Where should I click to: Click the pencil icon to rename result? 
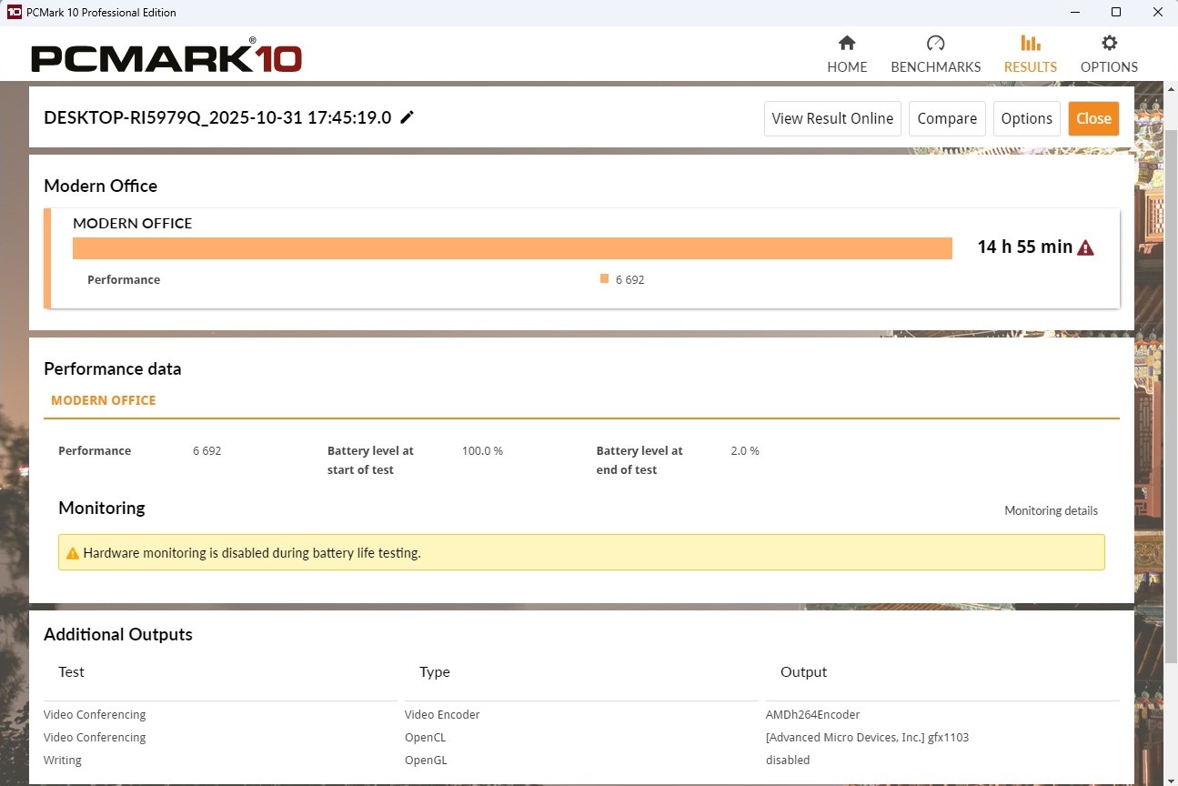[407, 117]
